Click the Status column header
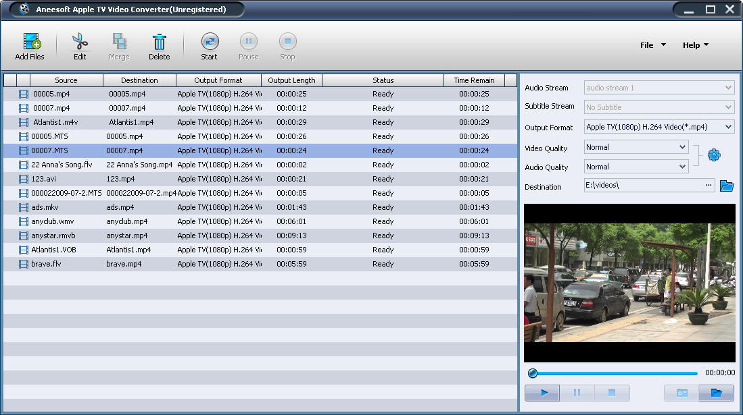 pyautogui.click(x=383, y=80)
